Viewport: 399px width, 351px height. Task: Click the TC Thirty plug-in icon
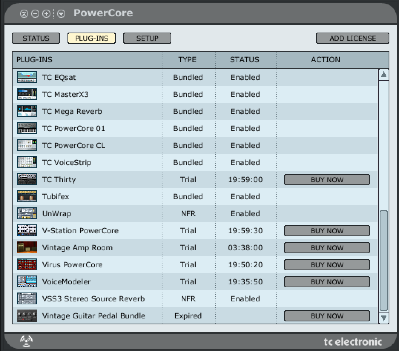[27, 180]
